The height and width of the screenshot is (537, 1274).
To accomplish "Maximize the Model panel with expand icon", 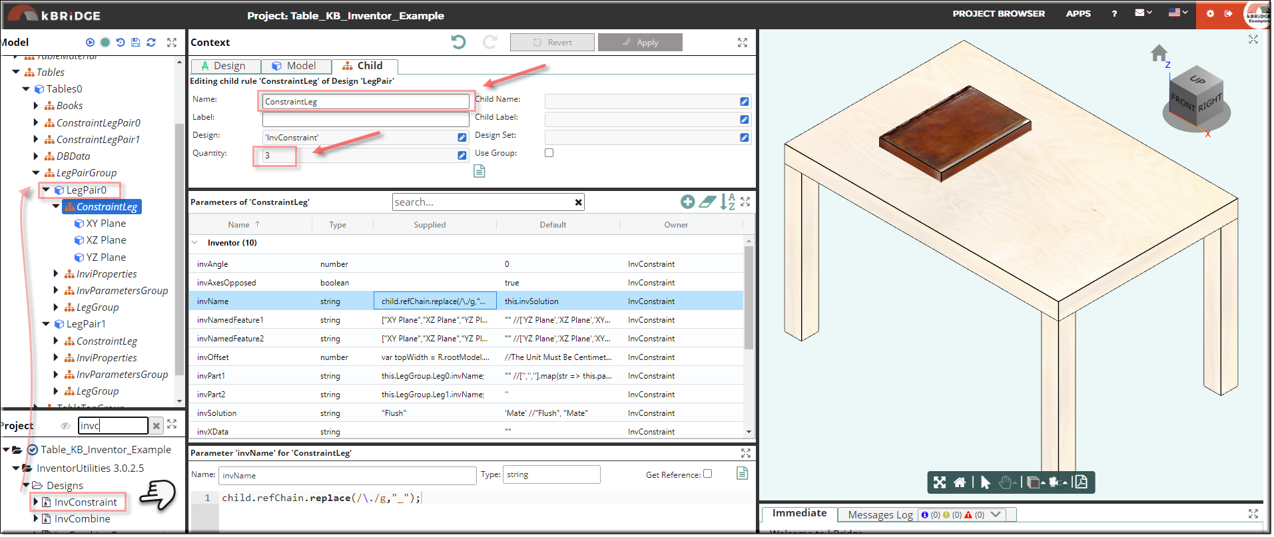I will (x=172, y=42).
